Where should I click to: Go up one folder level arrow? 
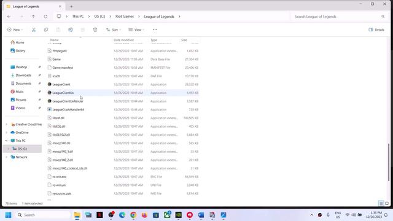pyautogui.click(x=33, y=17)
